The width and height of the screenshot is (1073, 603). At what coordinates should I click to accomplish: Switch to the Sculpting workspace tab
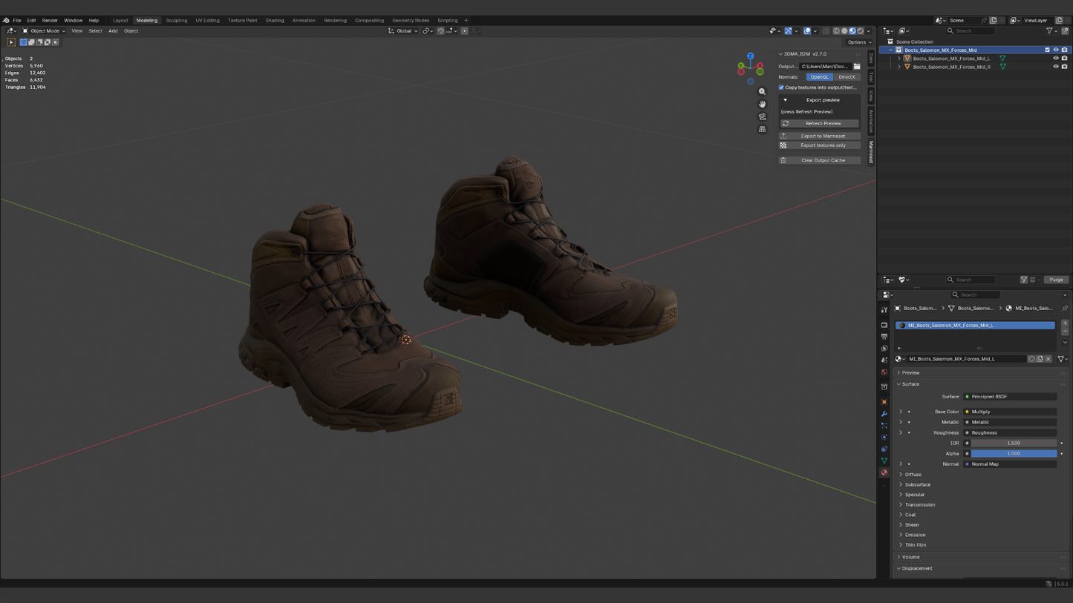coord(177,20)
